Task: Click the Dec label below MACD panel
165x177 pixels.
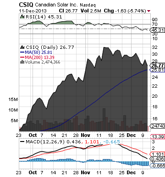Action: tap(131, 172)
